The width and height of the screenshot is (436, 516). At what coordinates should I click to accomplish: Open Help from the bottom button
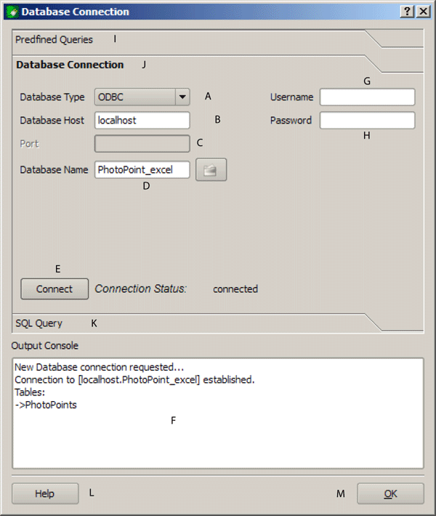(45, 493)
